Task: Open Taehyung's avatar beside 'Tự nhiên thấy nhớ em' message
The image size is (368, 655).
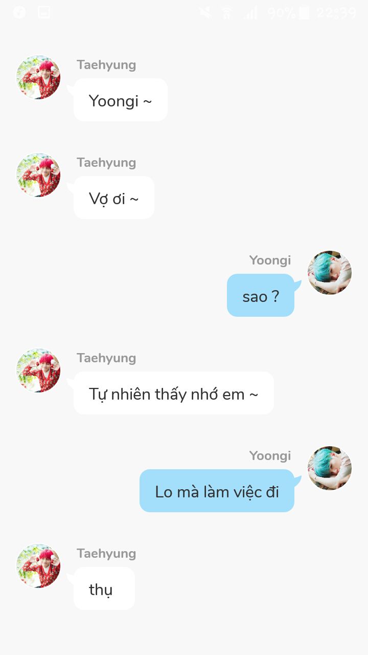Action: click(x=38, y=370)
